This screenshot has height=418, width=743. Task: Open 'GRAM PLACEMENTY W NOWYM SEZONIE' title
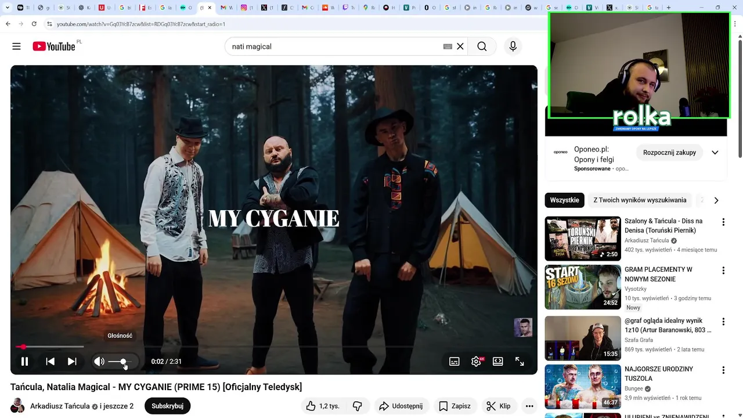pyautogui.click(x=658, y=274)
